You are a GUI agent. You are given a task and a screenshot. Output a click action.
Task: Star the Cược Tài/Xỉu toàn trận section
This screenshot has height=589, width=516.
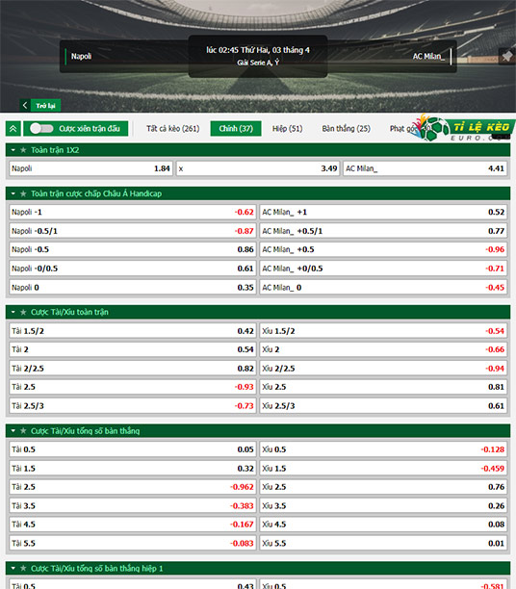point(23,312)
